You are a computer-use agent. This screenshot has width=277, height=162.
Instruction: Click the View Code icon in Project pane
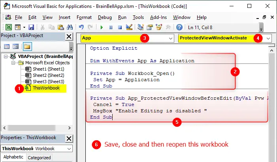tap(7, 47)
